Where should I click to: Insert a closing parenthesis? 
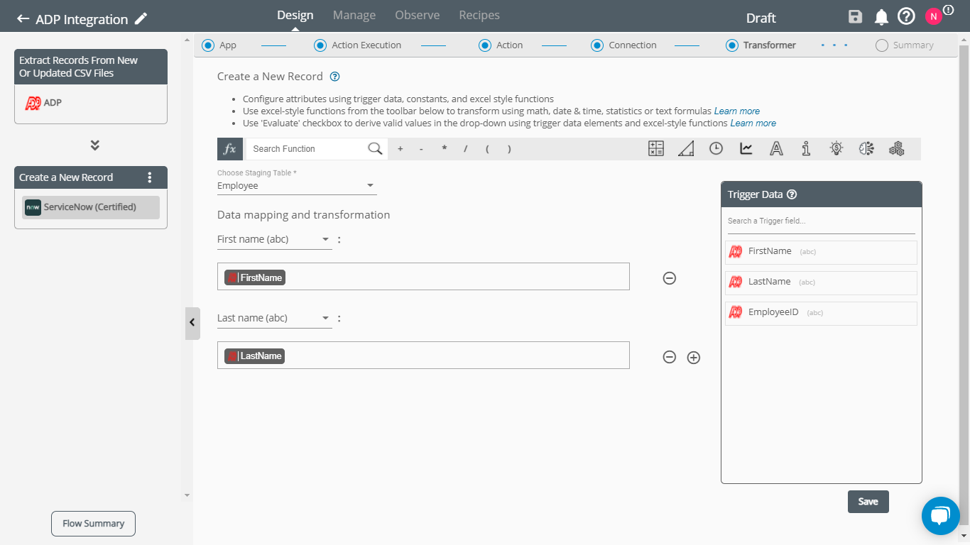pyautogui.click(x=509, y=149)
